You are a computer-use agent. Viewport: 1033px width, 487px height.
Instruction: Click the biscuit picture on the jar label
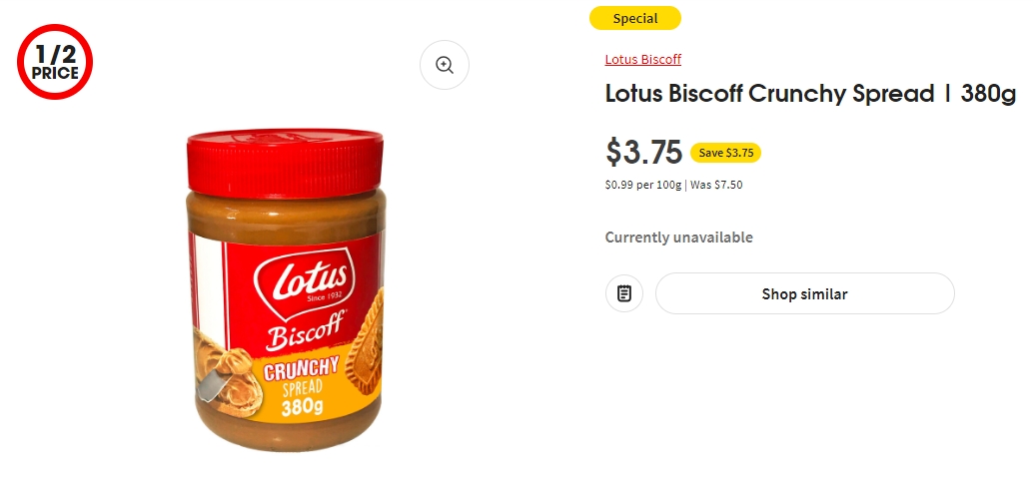tap(368, 343)
